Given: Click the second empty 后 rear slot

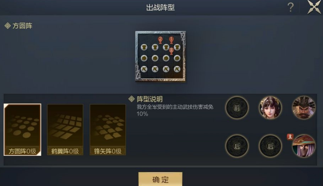Looking at the screenshot, I should point(270,146).
